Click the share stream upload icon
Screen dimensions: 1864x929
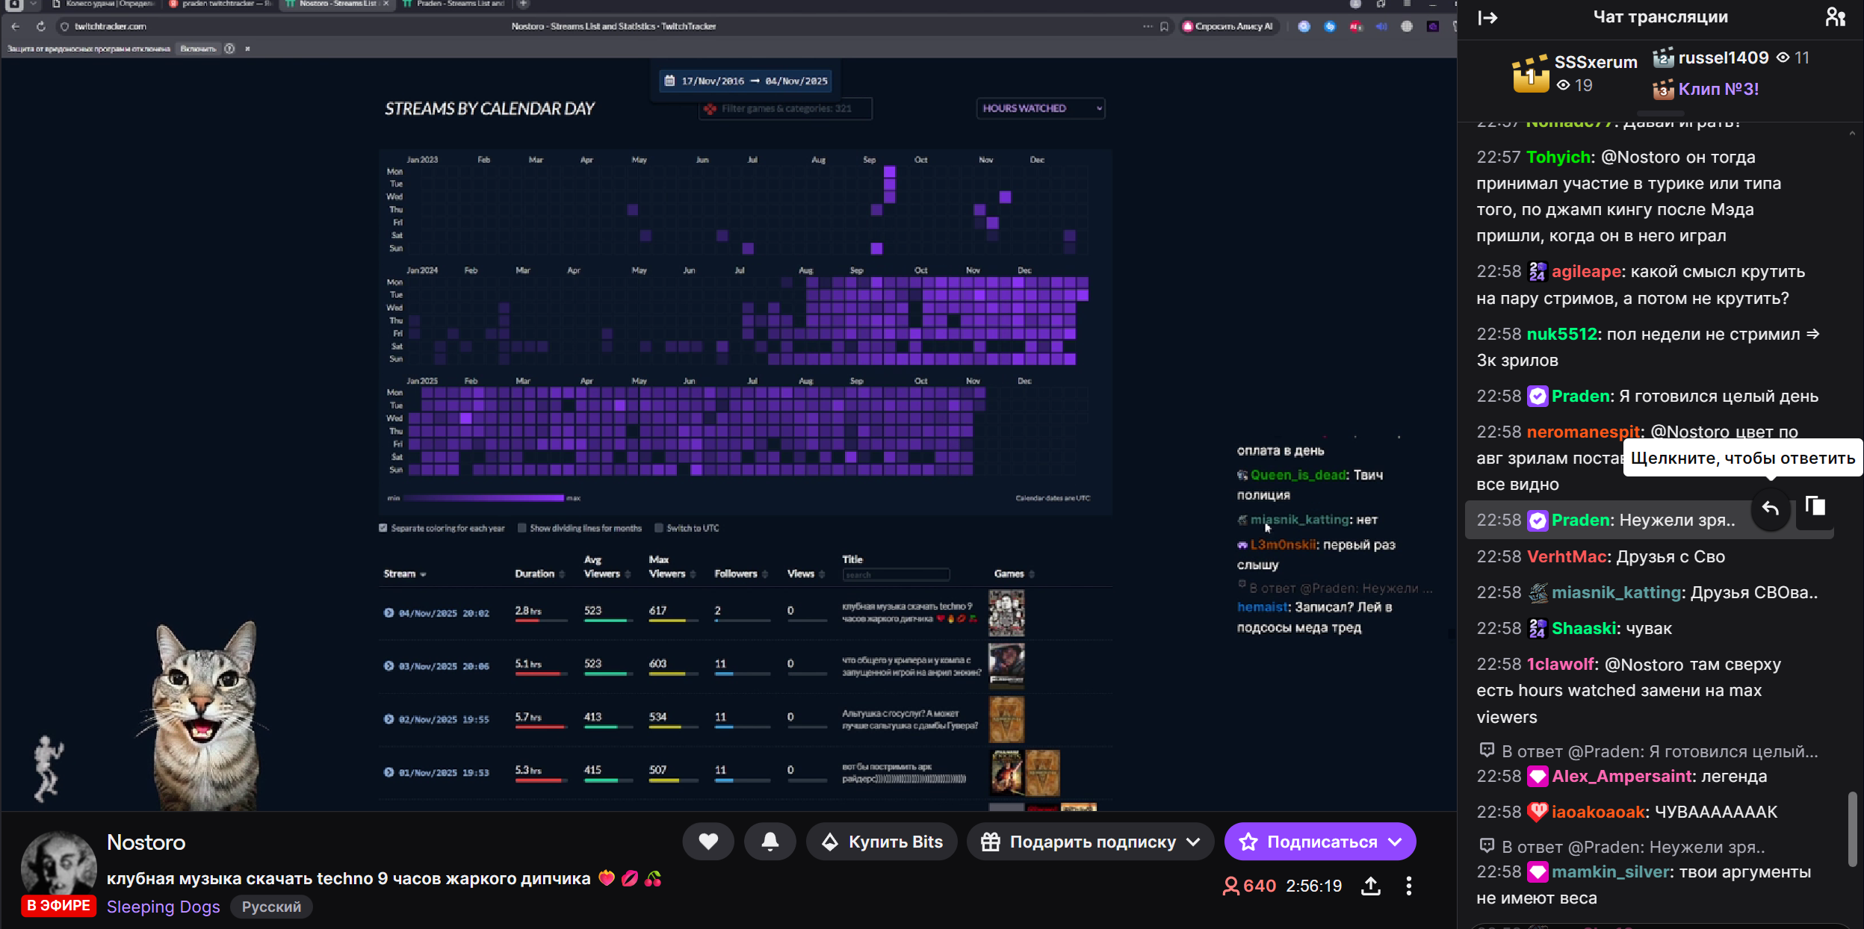(1370, 886)
